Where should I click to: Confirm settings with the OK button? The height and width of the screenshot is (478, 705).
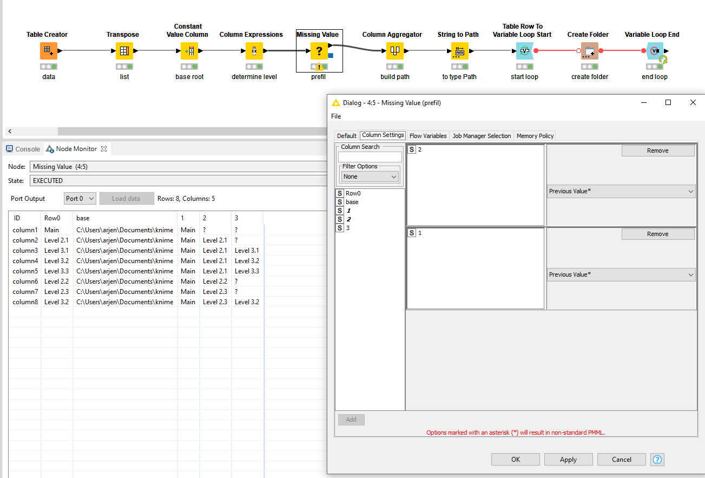[x=515, y=459]
